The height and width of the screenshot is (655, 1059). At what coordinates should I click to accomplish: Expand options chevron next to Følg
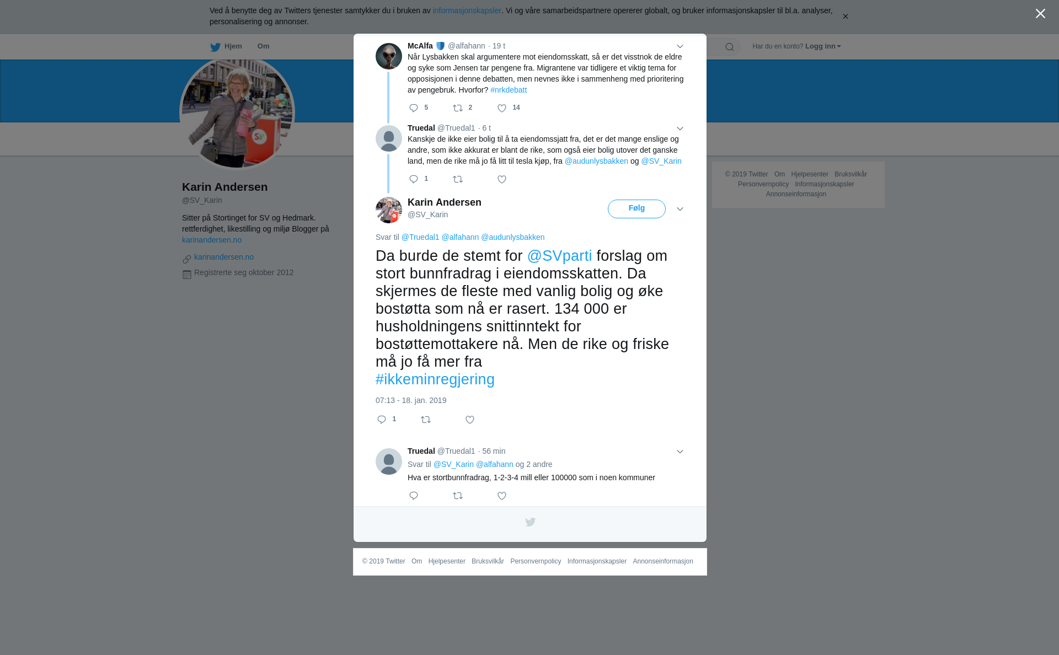(x=680, y=209)
